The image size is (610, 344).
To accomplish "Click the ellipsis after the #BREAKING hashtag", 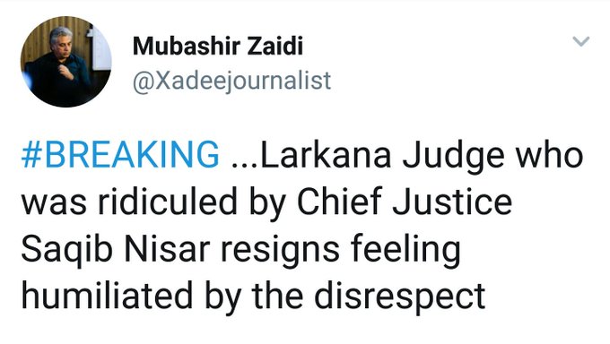I will pyautogui.click(x=244, y=163).
